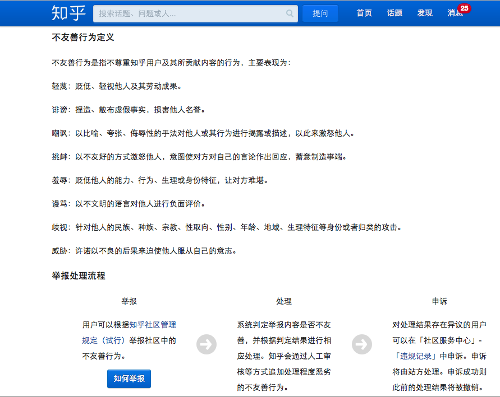
Task: Click the 羞辱 definition line
Action: 160,180
